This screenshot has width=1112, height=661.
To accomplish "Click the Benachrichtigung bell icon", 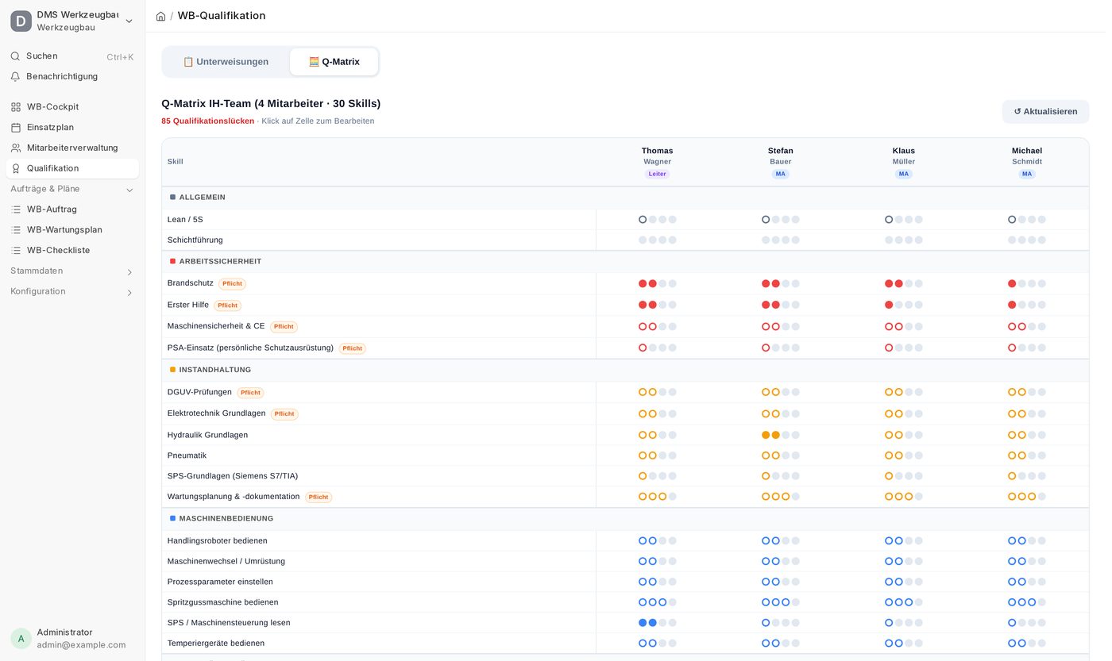I will (x=15, y=77).
